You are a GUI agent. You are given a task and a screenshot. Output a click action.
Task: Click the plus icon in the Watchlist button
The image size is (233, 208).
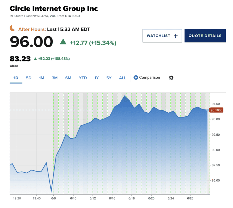[176, 36]
